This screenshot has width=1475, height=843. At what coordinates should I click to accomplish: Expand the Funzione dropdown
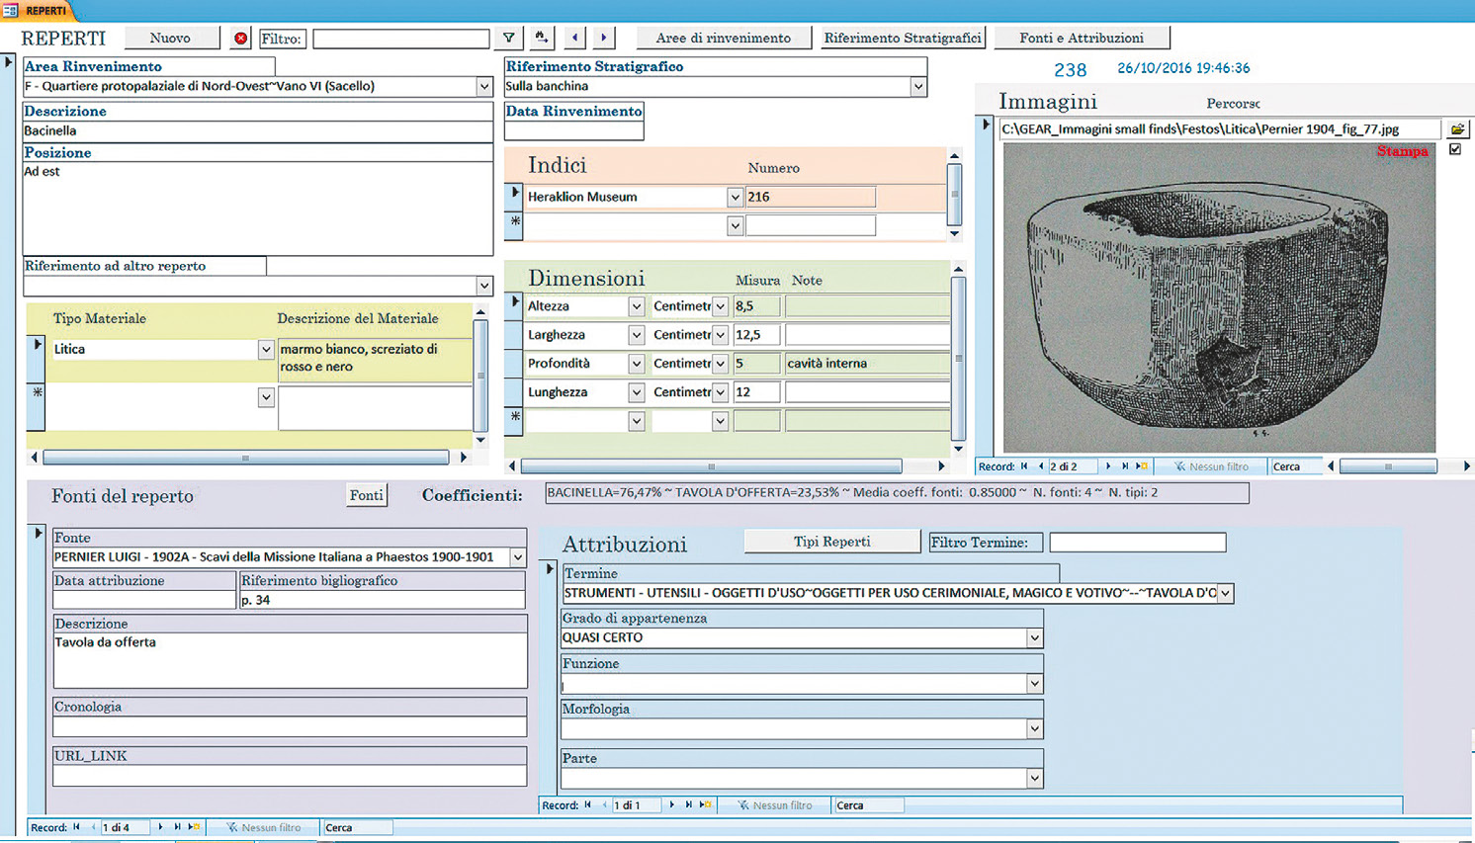(x=1034, y=684)
